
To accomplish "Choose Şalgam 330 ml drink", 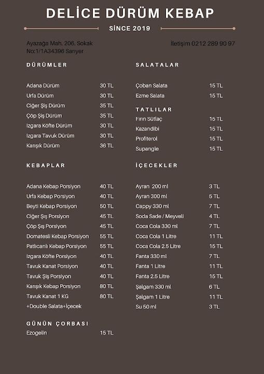I will point(177,287).
